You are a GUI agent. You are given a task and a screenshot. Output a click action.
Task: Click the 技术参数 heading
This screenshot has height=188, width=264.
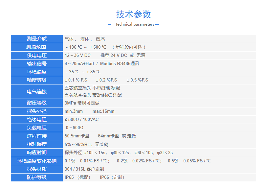[x=133, y=14]
